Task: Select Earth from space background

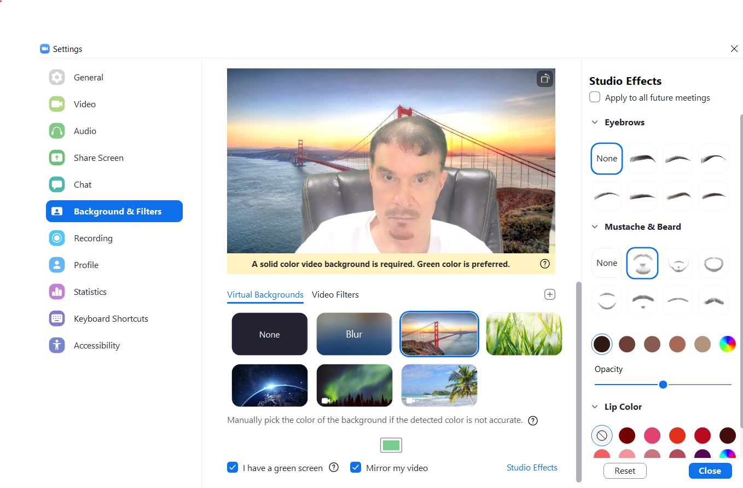Action: point(270,386)
